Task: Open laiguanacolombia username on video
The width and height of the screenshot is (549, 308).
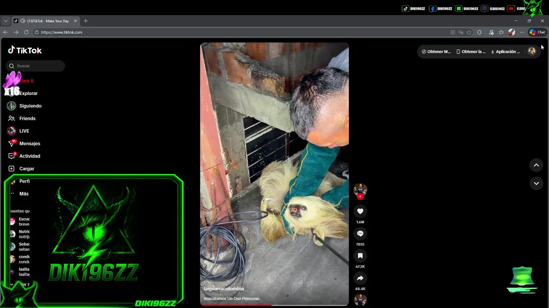Action: pos(223,289)
